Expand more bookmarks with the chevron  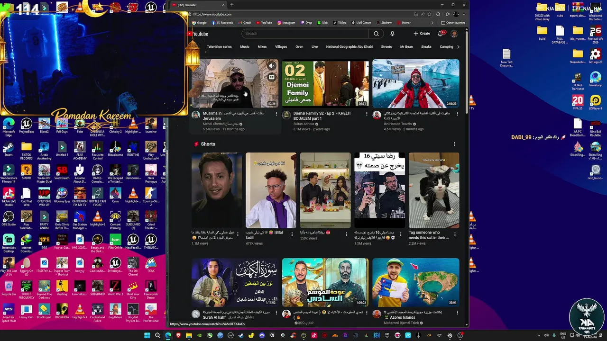tap(432, 23)
